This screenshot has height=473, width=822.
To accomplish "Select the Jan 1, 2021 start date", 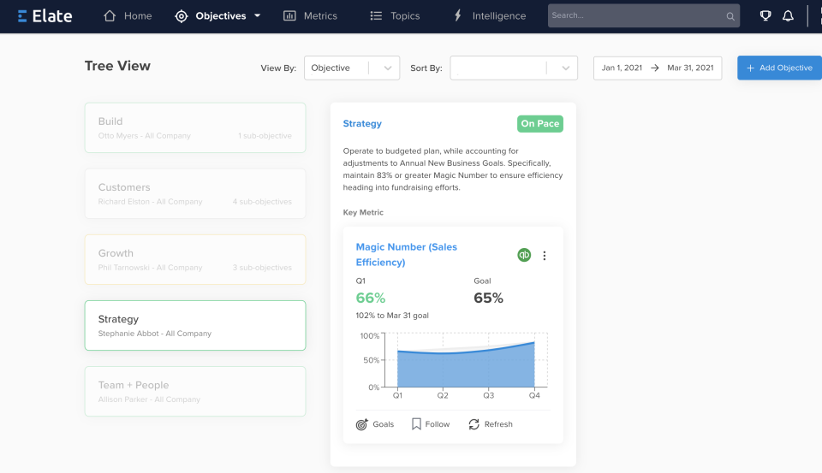I will coord(622,68).
